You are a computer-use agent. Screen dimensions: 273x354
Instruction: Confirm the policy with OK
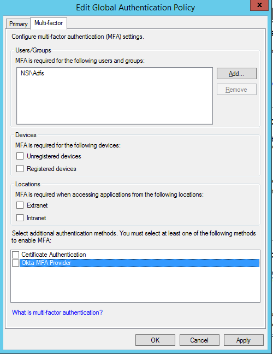point(155,340)
